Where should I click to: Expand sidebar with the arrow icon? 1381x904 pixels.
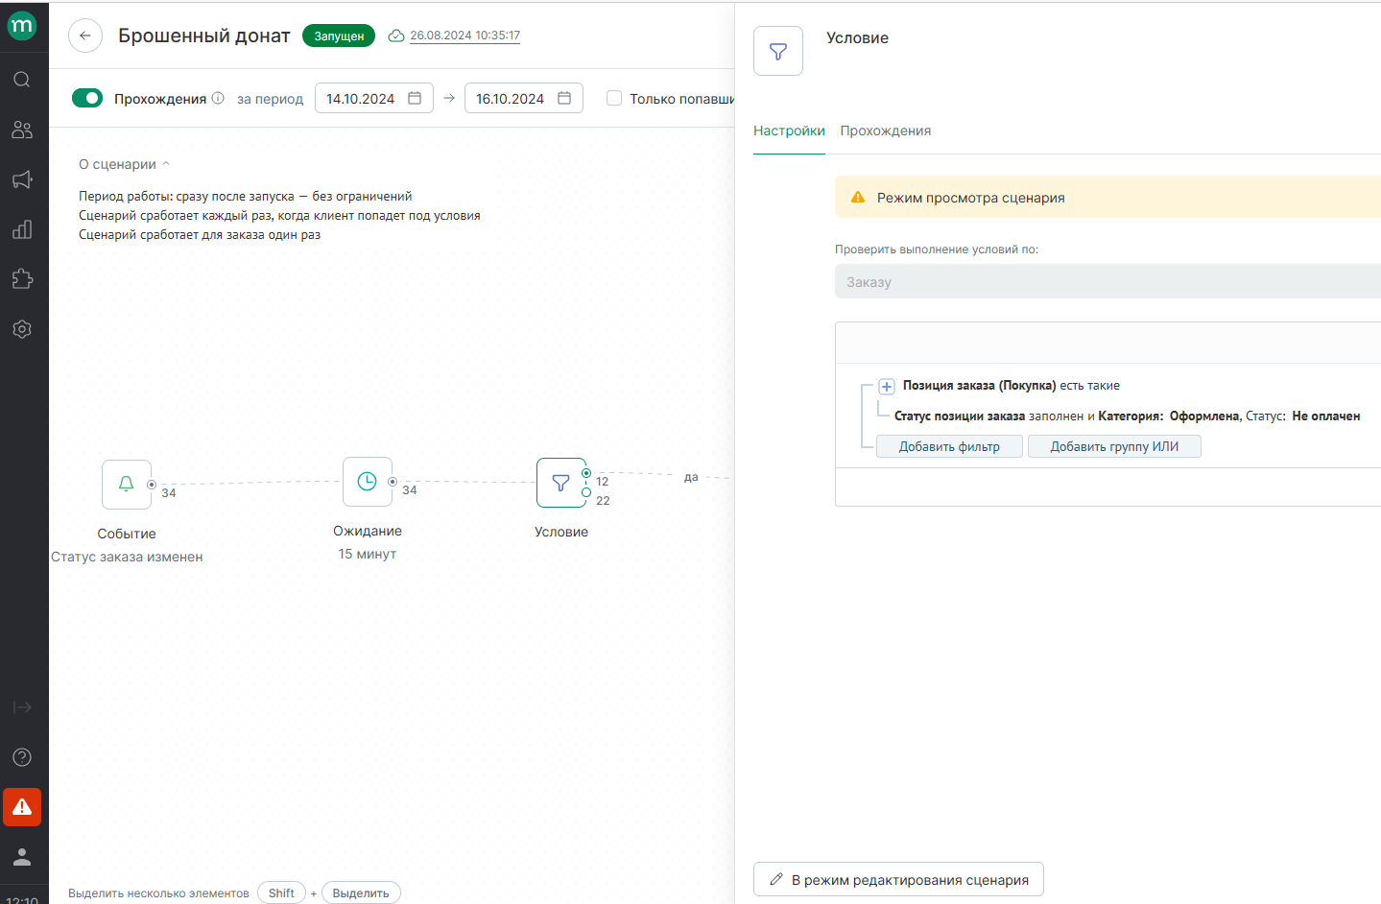(x=22, y=707)
